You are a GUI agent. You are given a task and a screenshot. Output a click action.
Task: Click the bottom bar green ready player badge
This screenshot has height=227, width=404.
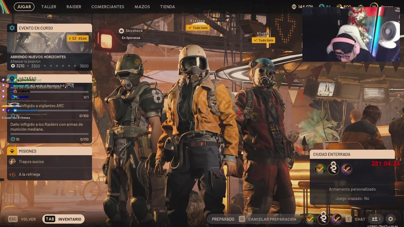(x=310, y=218)
